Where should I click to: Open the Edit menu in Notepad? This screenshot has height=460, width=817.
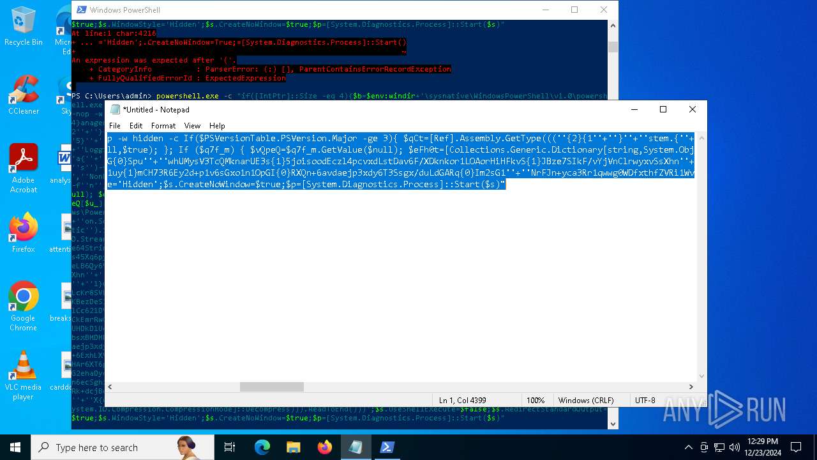tap(136, 126)
